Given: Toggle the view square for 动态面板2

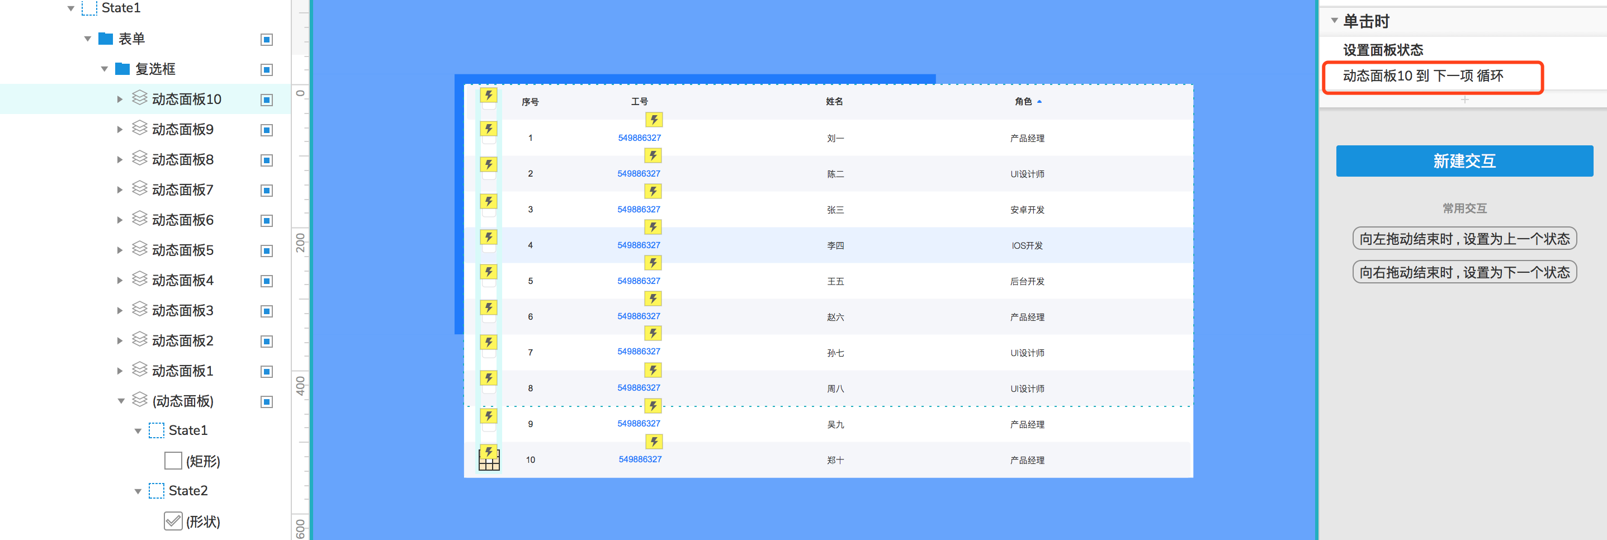Looking at the screenshot, I should point(266,342).
